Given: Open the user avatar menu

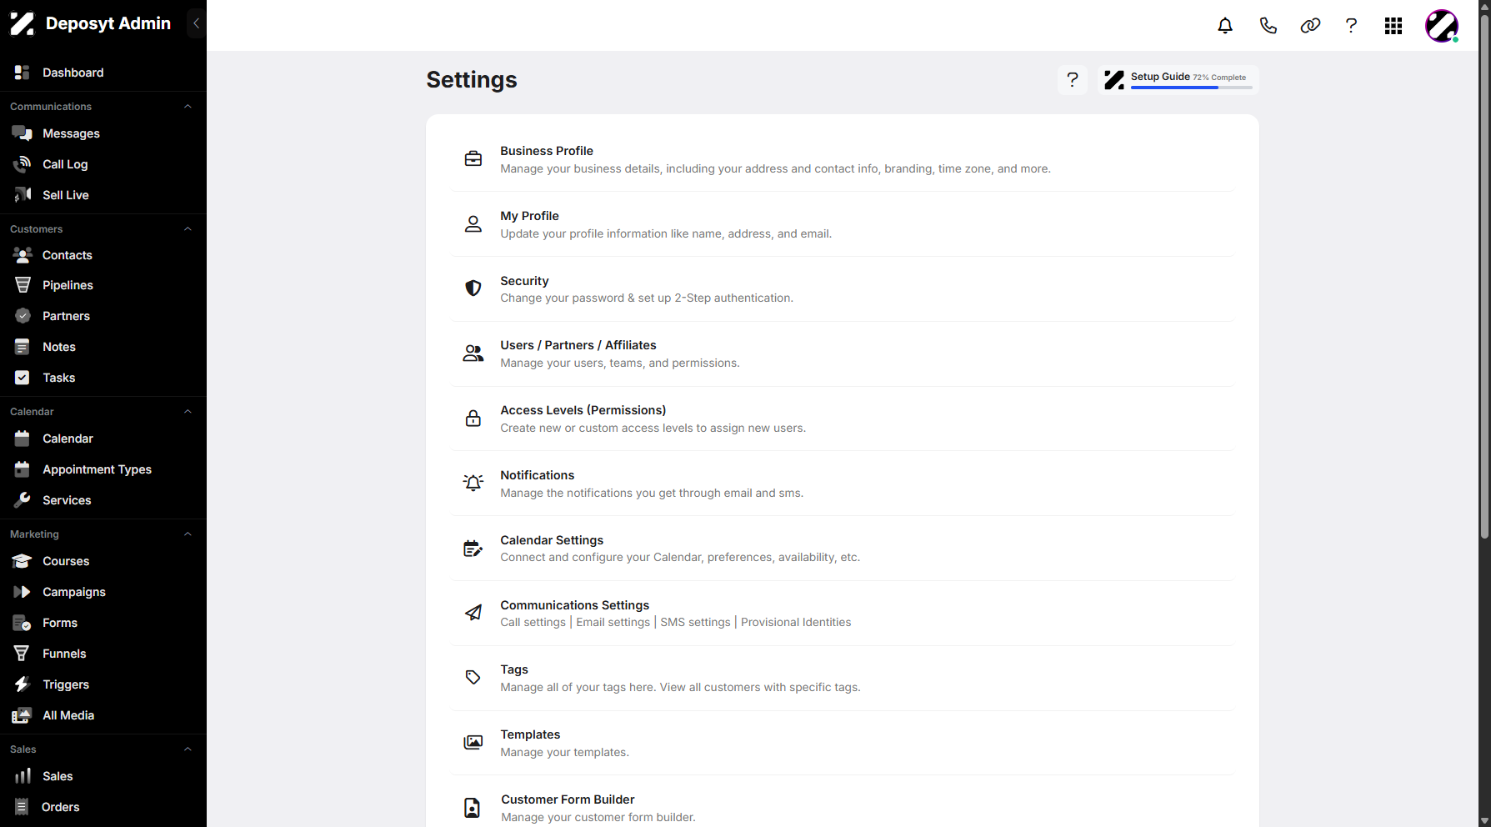Looking at the screenshot, I should pyautogui.click(x=1442, y=26).
